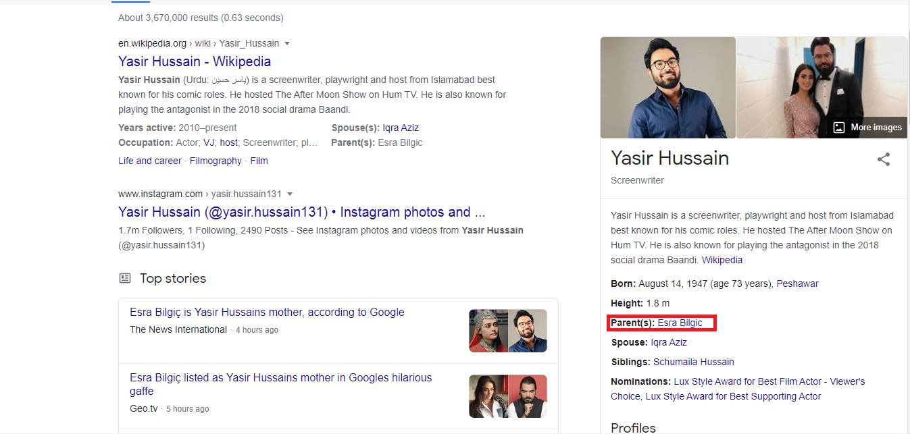
Task: Click the Years active: 2010–present text
Action: 178,128
